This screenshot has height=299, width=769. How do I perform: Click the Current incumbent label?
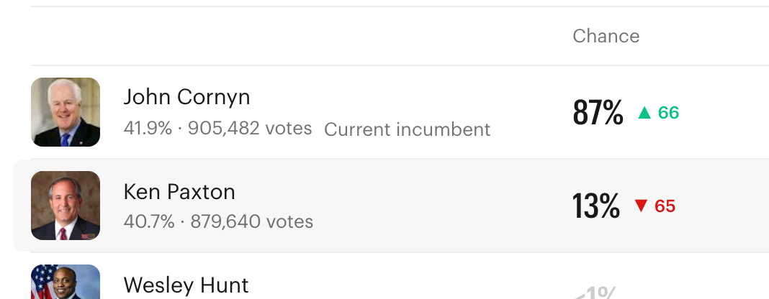click(407, 129)
